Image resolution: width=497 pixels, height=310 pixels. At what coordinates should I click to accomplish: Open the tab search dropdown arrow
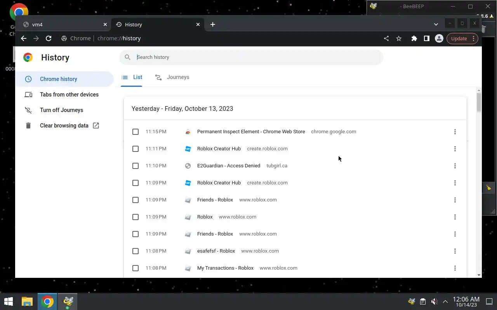point(436,24)
